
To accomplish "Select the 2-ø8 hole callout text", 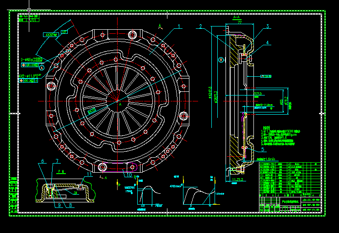I will point(32,59).
